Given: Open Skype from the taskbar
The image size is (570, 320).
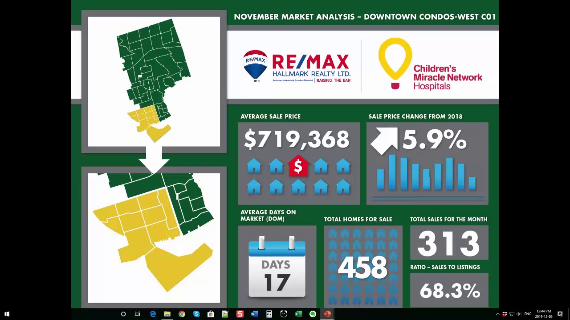Looking at the screenshot, I should click(196, 314).
